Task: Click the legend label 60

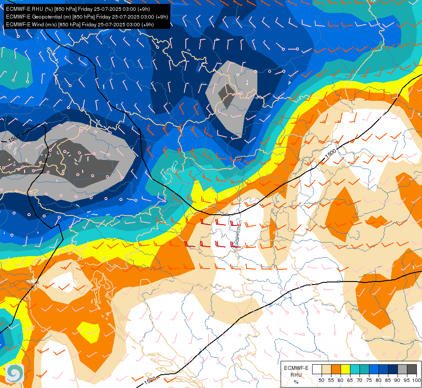Action: (341, 380)
